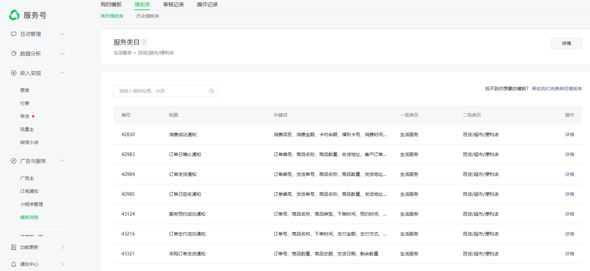Click the title 服务预约成功通知
This screenshot has width=590, height=271.
point(187,214)
